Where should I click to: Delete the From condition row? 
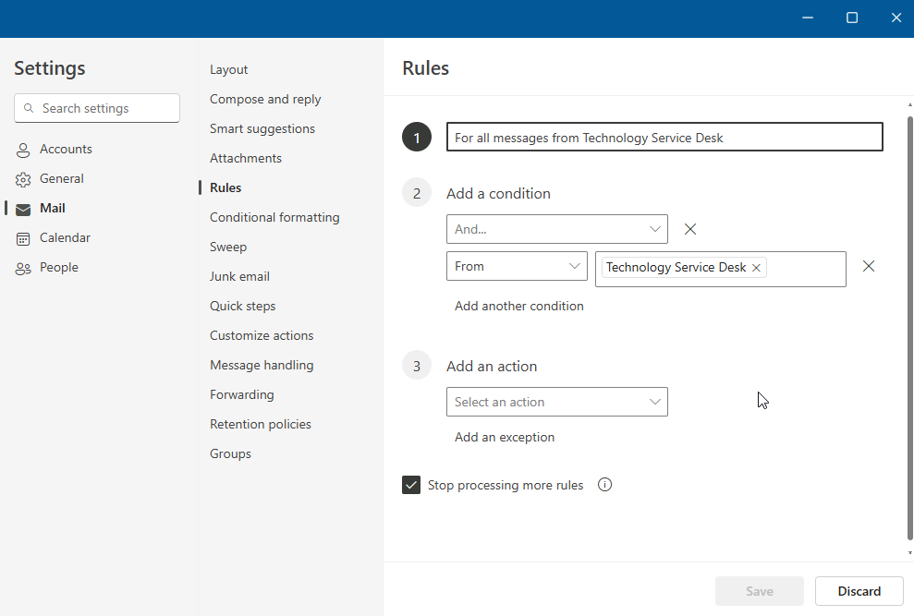868,266
